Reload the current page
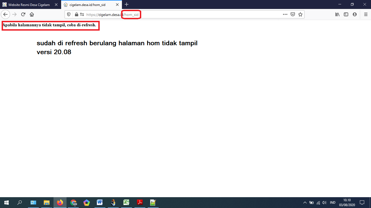Image resolution: width=371 pixels, height=208 pixels. point(23,14)
